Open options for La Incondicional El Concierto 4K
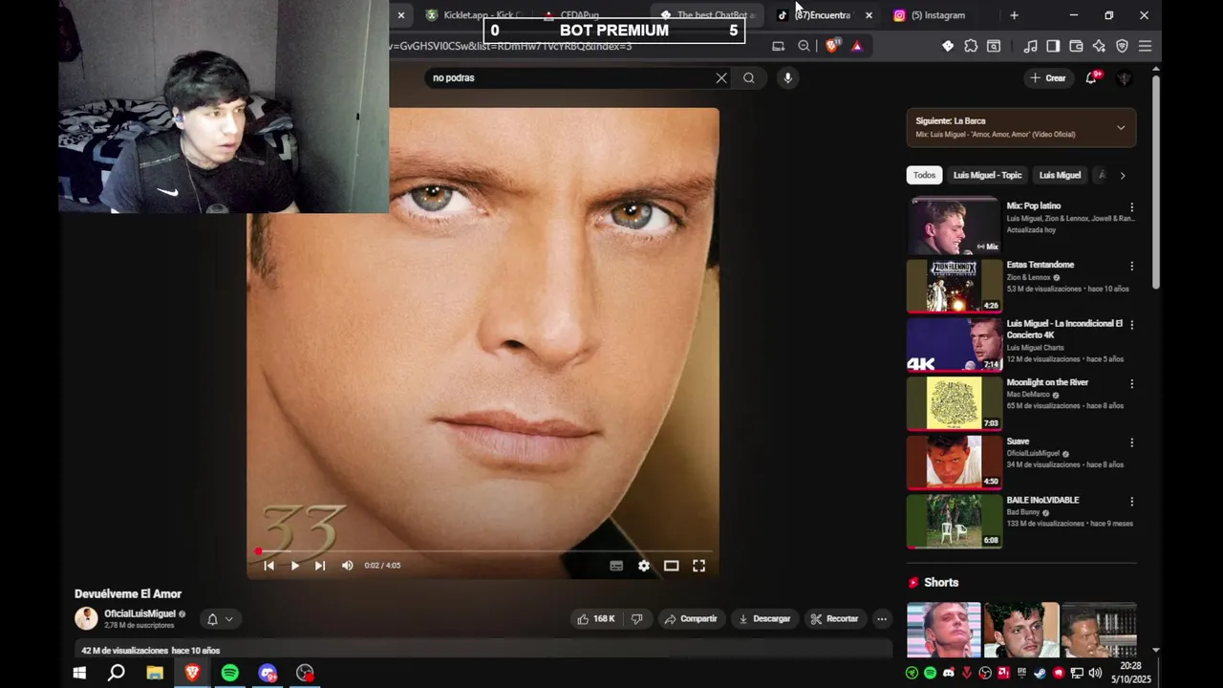Screen dimensions: 1223x688 [x=1132, y=324]
